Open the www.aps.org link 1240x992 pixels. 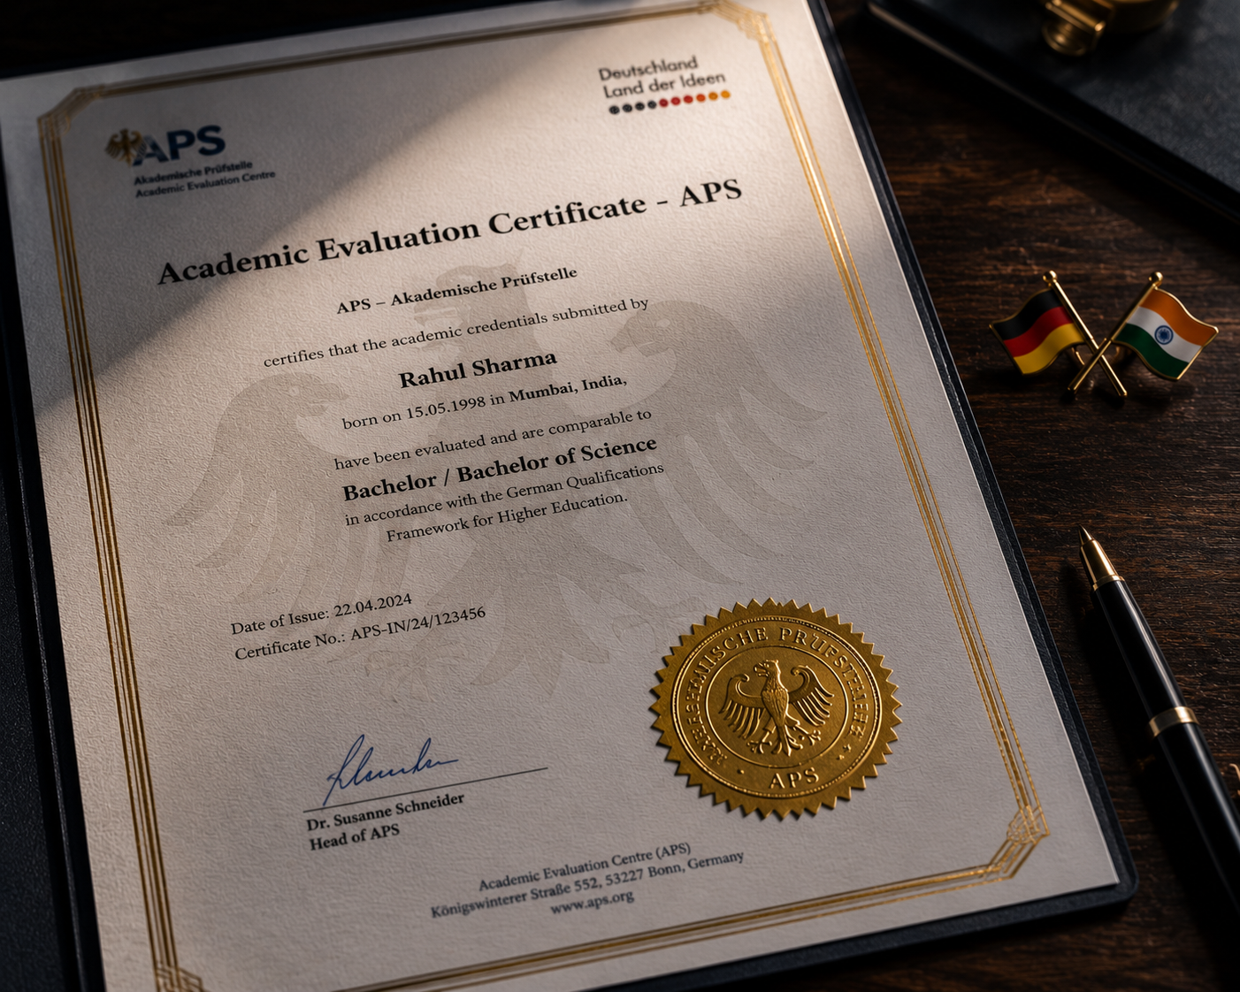coord(593,902)
